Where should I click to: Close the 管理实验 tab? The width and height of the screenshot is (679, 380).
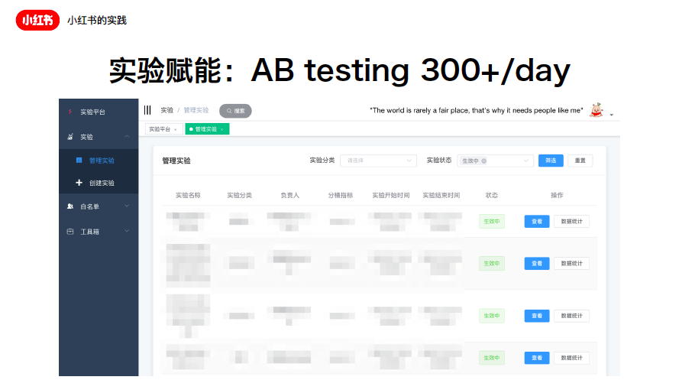coord(221,129)
